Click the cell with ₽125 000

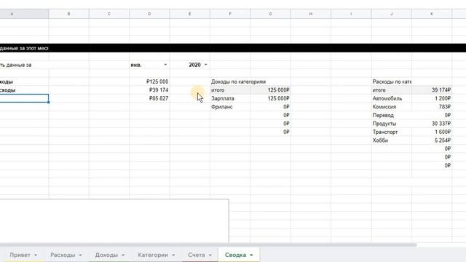pyautogui.click(x=149, y=82)
